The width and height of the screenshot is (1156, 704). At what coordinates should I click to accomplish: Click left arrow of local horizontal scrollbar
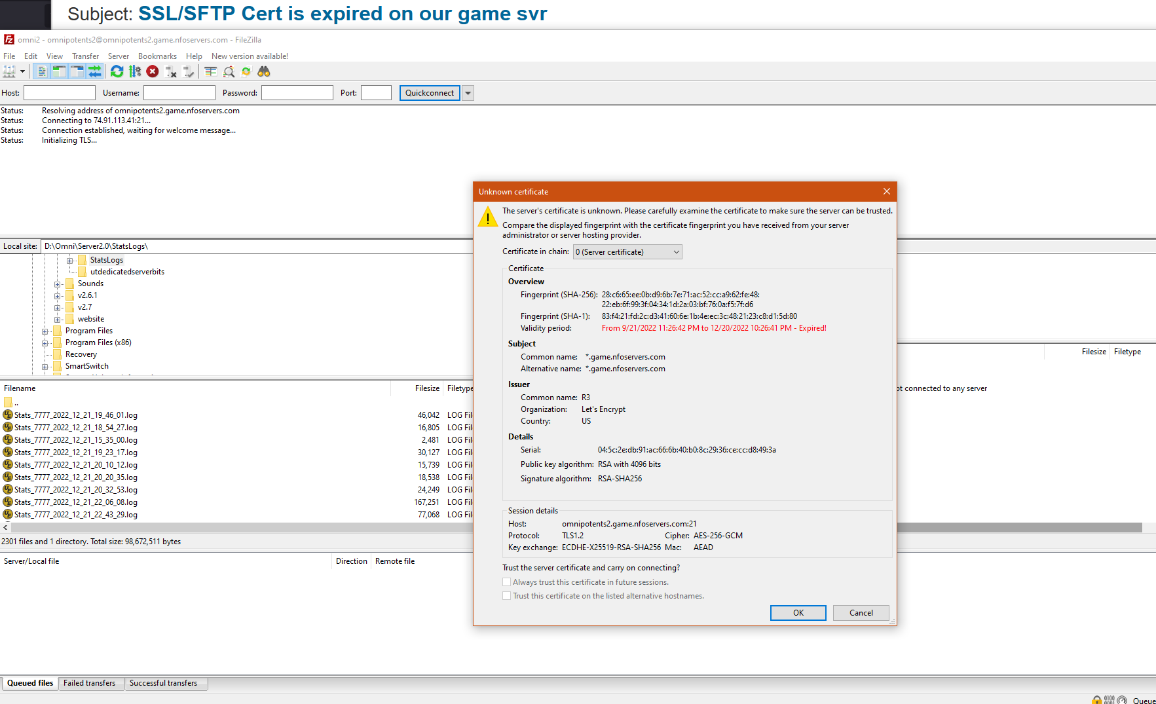point(5,527)
